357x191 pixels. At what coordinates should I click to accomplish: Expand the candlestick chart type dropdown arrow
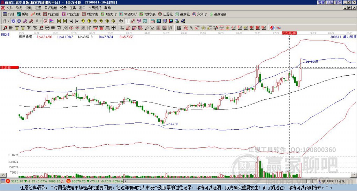click(41, 21)
